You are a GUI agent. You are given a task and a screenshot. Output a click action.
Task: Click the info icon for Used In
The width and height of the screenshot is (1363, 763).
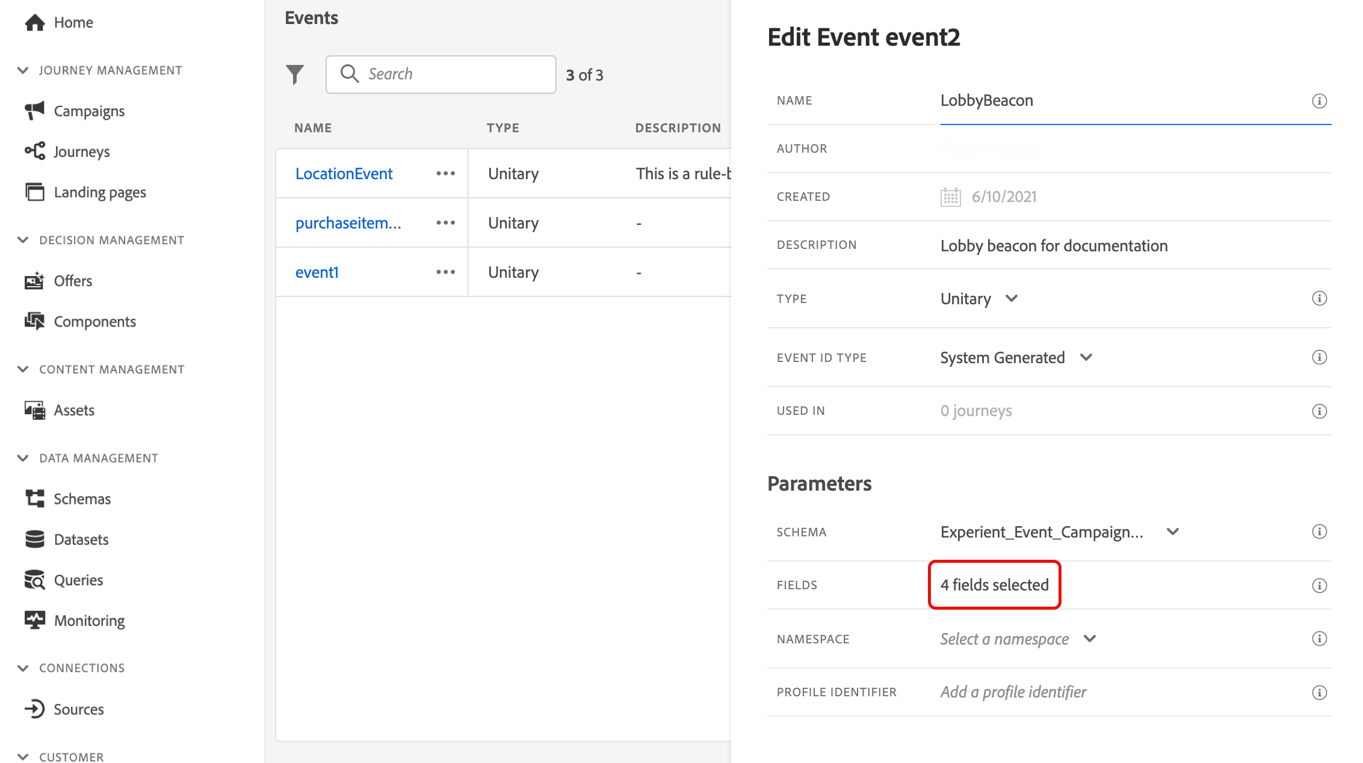tap(1319, 411)
